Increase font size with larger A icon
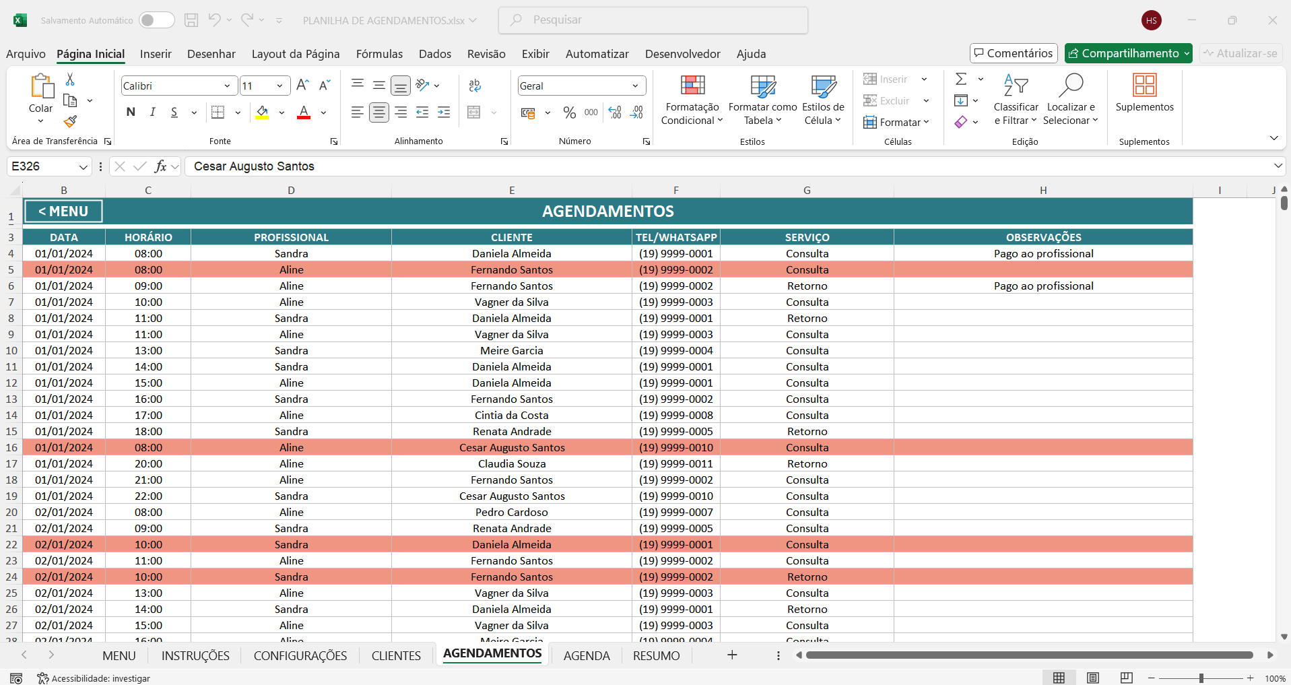This screenshot has height=685, width=1291. (302, 86)
